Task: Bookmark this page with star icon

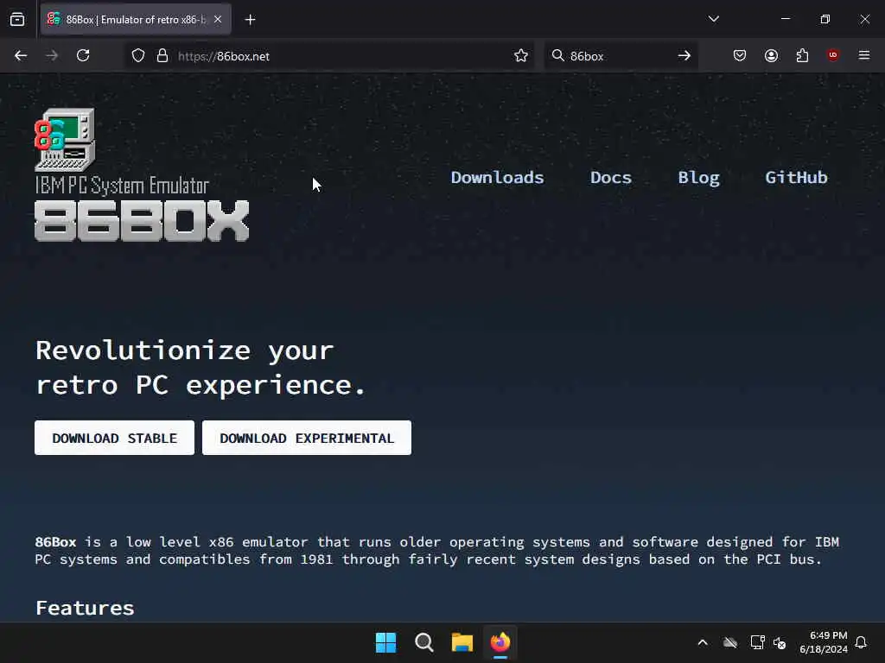Action: click(521, 56)
